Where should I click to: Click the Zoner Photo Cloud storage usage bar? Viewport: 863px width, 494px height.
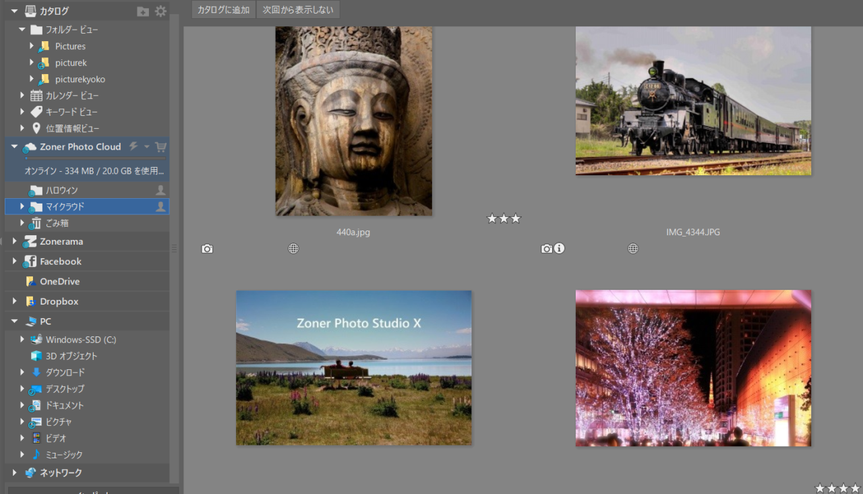click(96, 158)
